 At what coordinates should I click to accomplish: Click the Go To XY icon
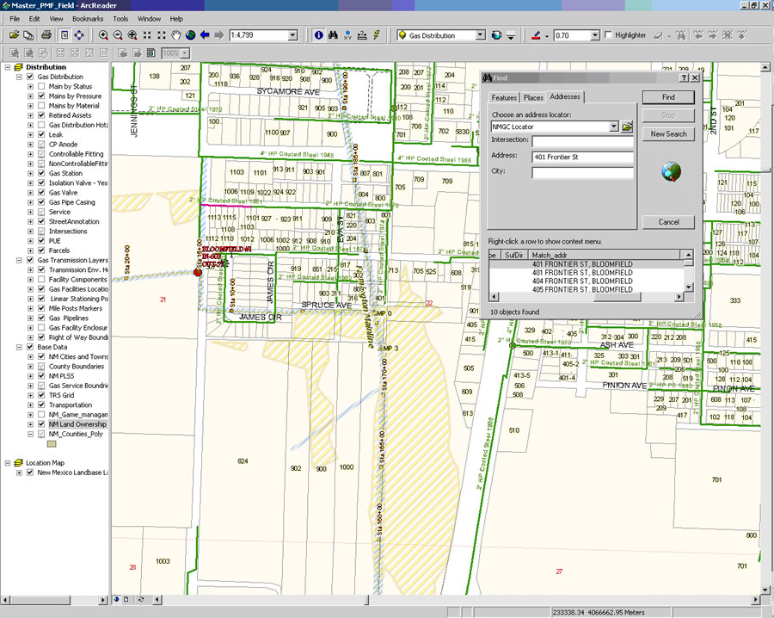point(347,35)
